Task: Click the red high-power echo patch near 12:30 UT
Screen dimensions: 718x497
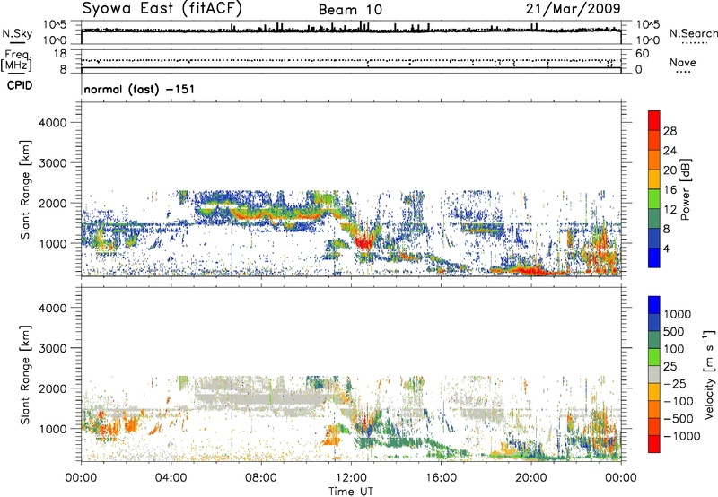Action: pyautogui.click(x=364, y=241)
